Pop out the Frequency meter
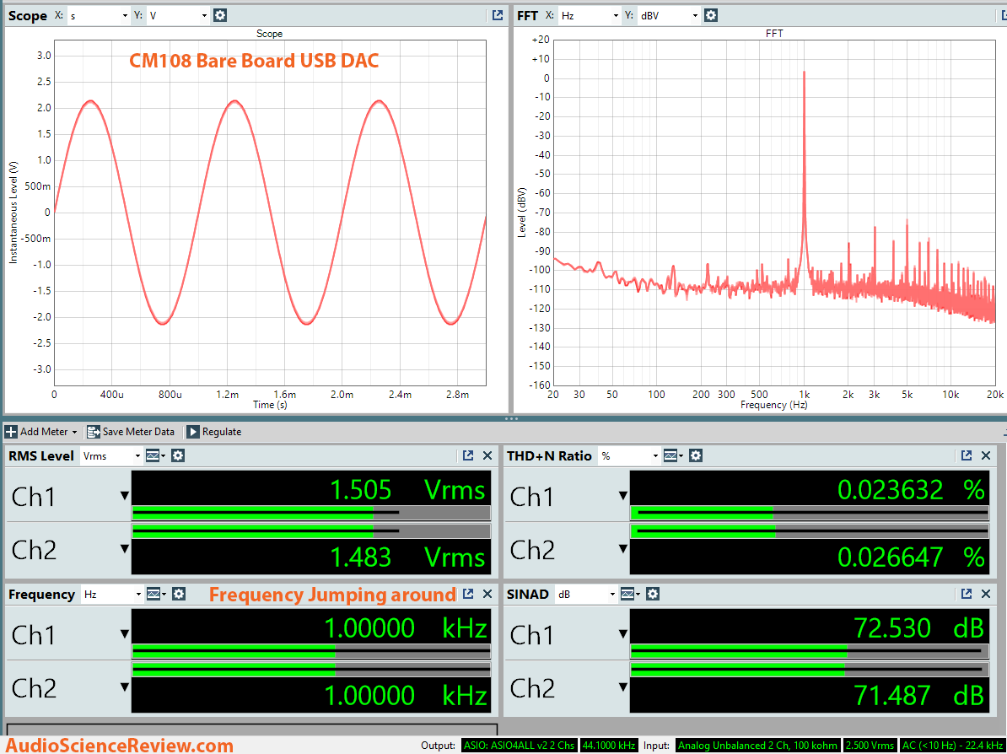Viewport: 1007px width, 754px height. click(x=468, y=594)
